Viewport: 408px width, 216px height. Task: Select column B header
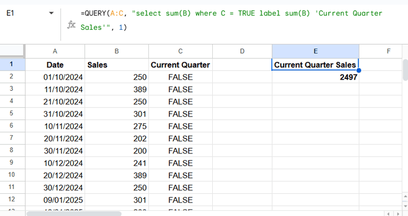(117, 51)
